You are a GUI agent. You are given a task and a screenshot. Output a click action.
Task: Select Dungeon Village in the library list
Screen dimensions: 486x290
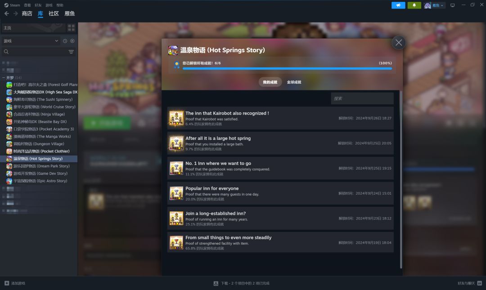tap(38, 144)
